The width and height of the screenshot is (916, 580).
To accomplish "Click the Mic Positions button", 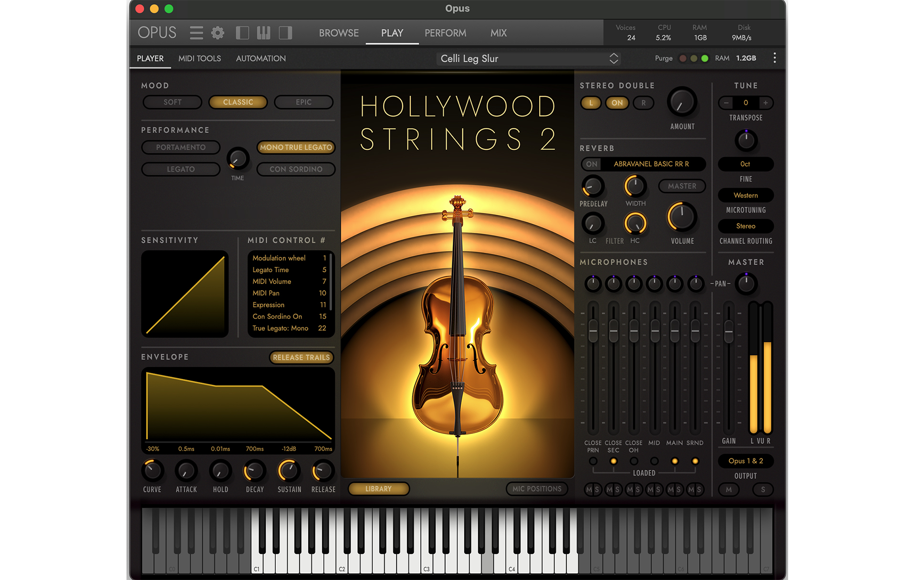I will pos(537,489).
